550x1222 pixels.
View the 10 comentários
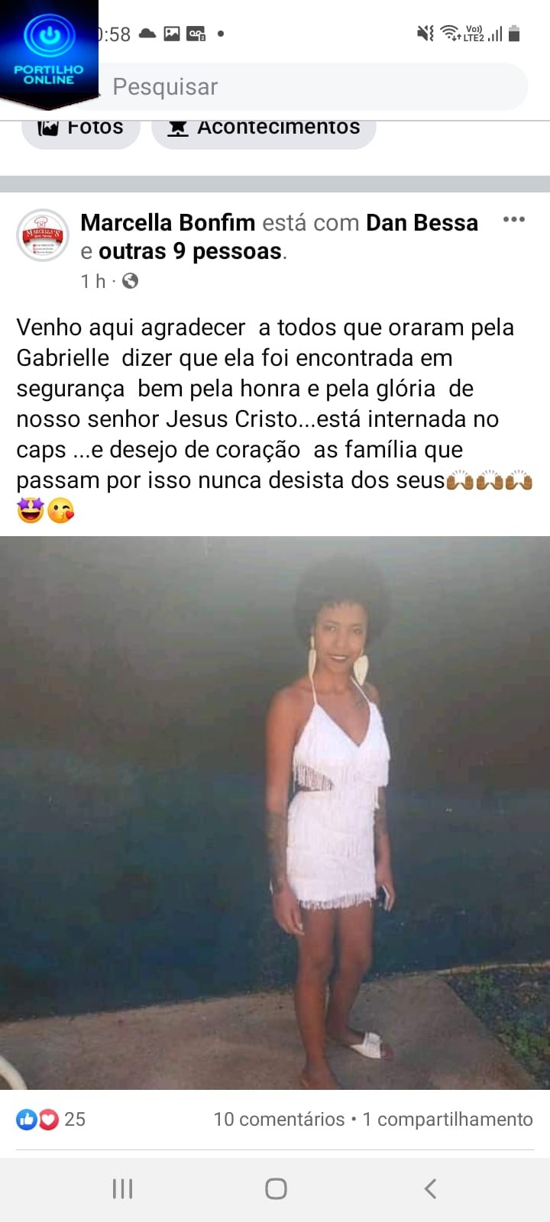279,1120
